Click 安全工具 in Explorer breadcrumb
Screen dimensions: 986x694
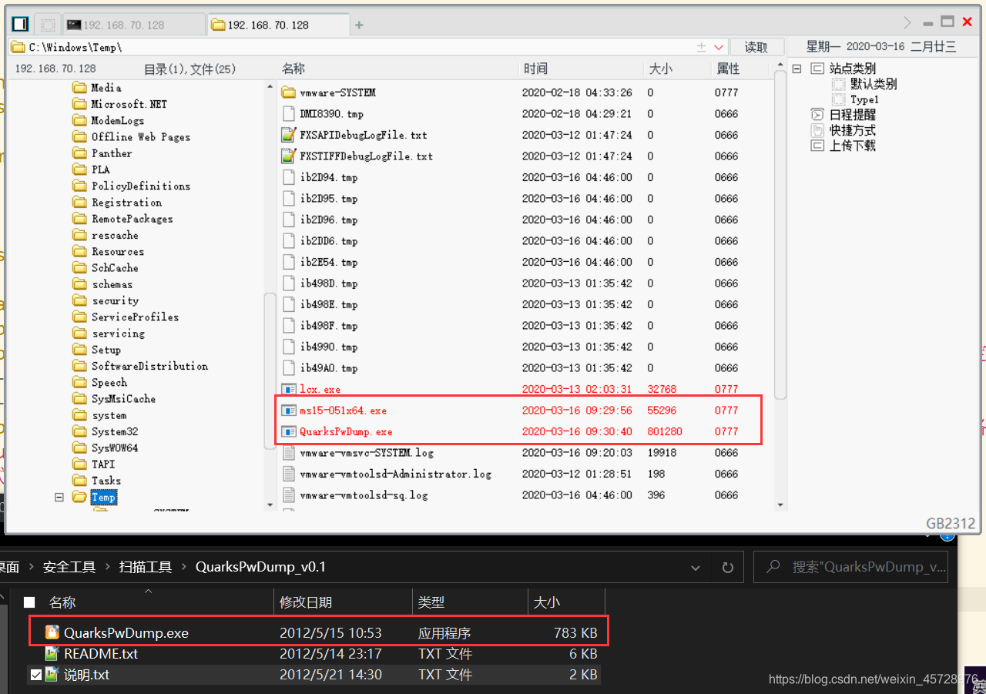coord(69,567)
